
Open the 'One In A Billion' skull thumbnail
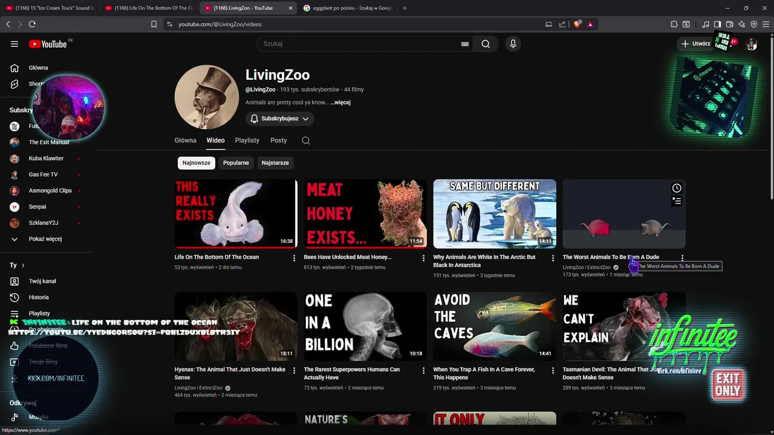click(365, 326)
